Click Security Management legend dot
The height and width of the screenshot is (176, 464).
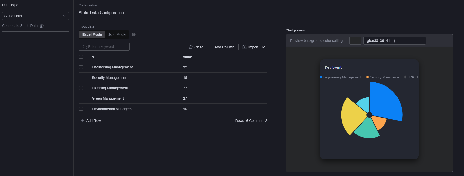click(x=367, y=77)
